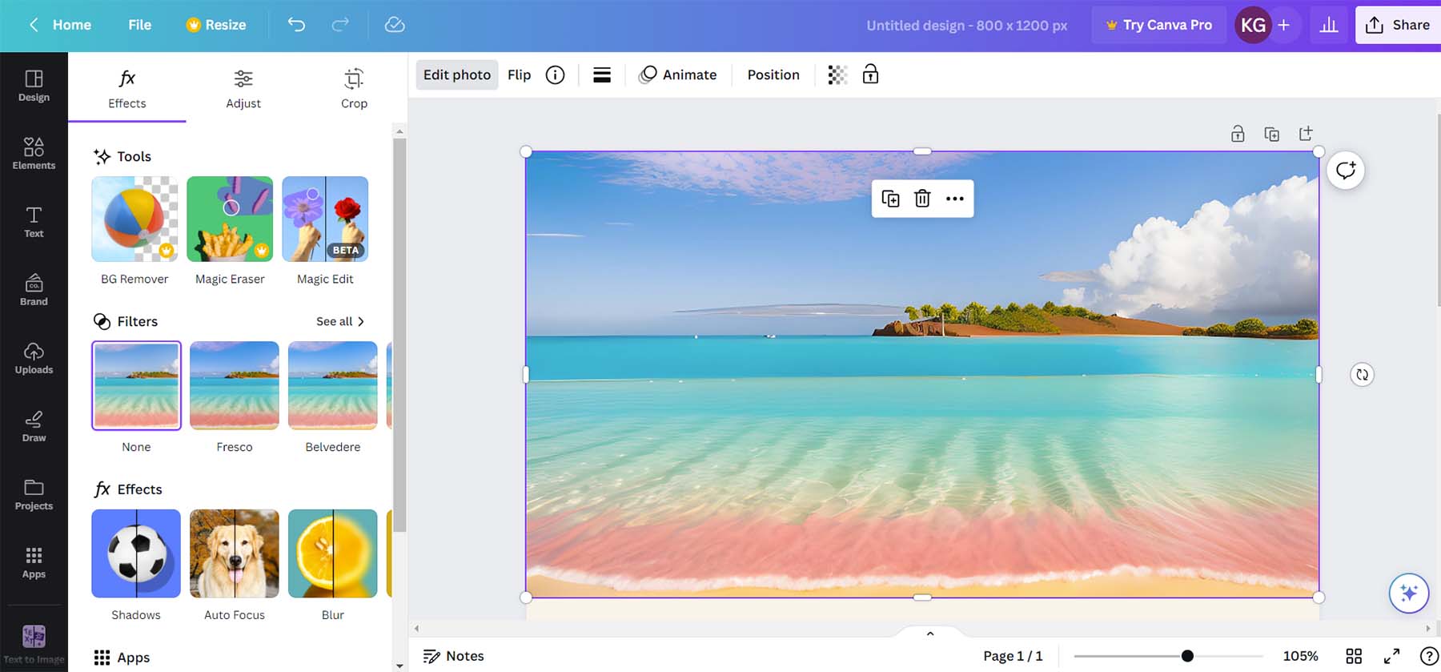Toggle fullscreen presentation mode
This screenshot has height=672, width=1441.
(x=1392, y=656)
